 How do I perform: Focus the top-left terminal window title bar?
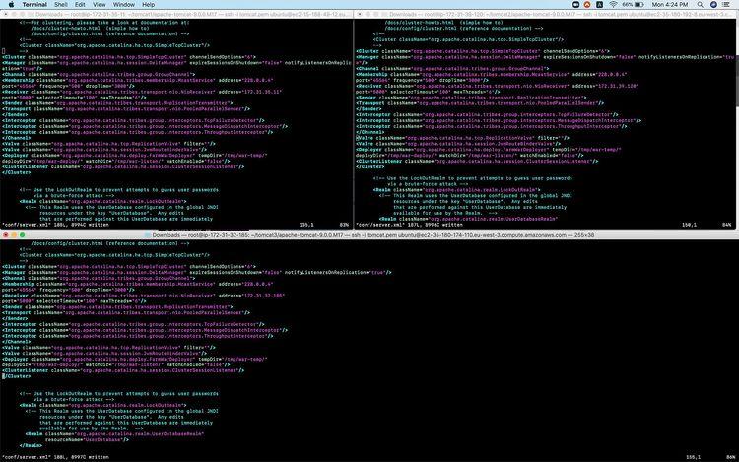[177, 15]
